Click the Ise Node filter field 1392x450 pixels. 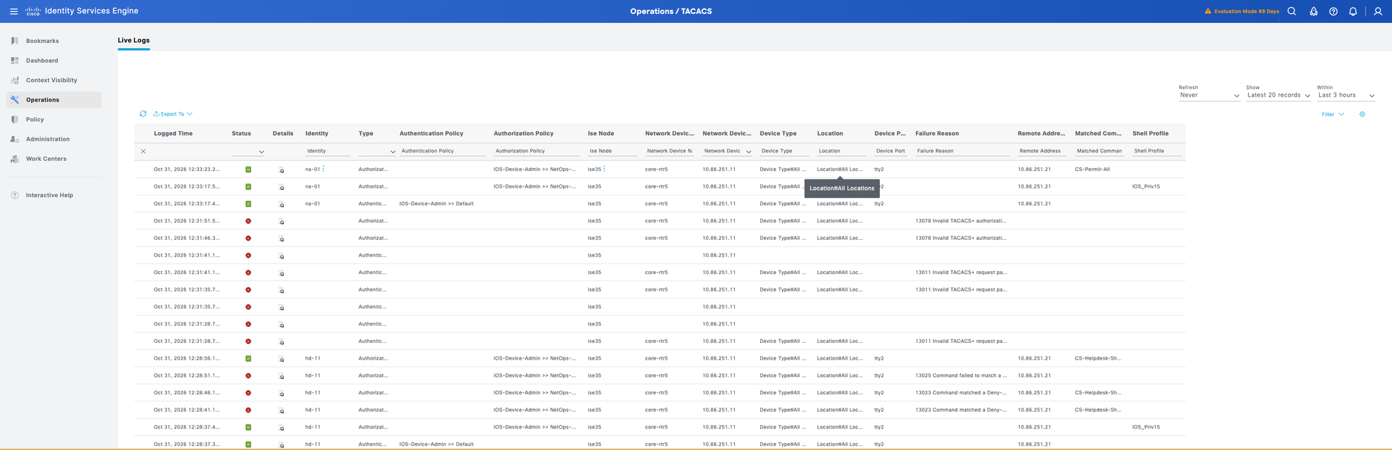point(612,151)
